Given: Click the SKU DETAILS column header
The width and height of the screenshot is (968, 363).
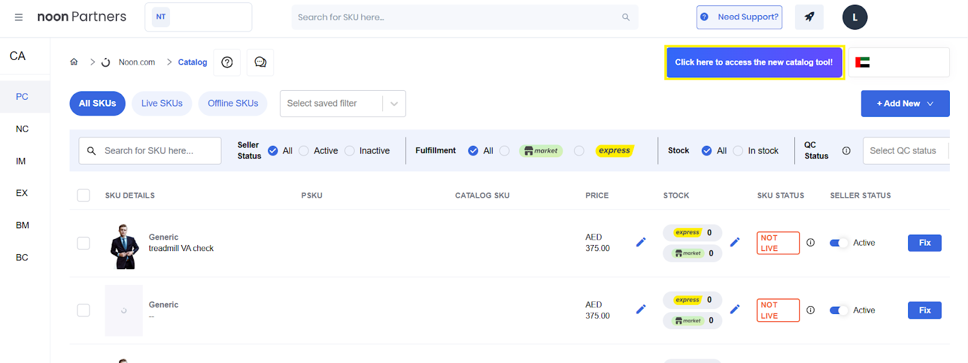Looking at the screenshot, I should click(130, 195).
